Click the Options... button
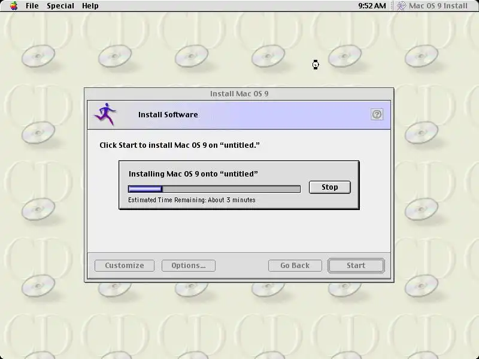Screen dimensions: 479x359 tap(189, 266)
